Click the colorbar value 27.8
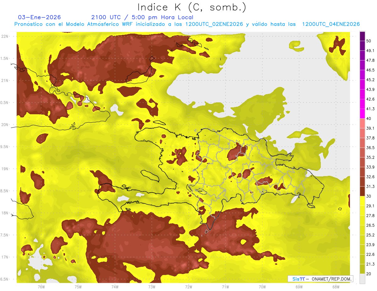The height and width of the screenshot is (291, 377). pos(371,216)
